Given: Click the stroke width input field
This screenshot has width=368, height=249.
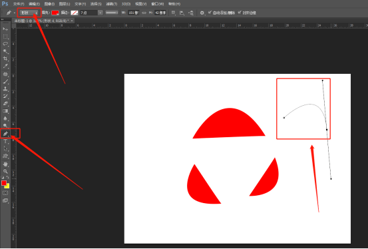Looking at the screenshot, I should [89, 13].
